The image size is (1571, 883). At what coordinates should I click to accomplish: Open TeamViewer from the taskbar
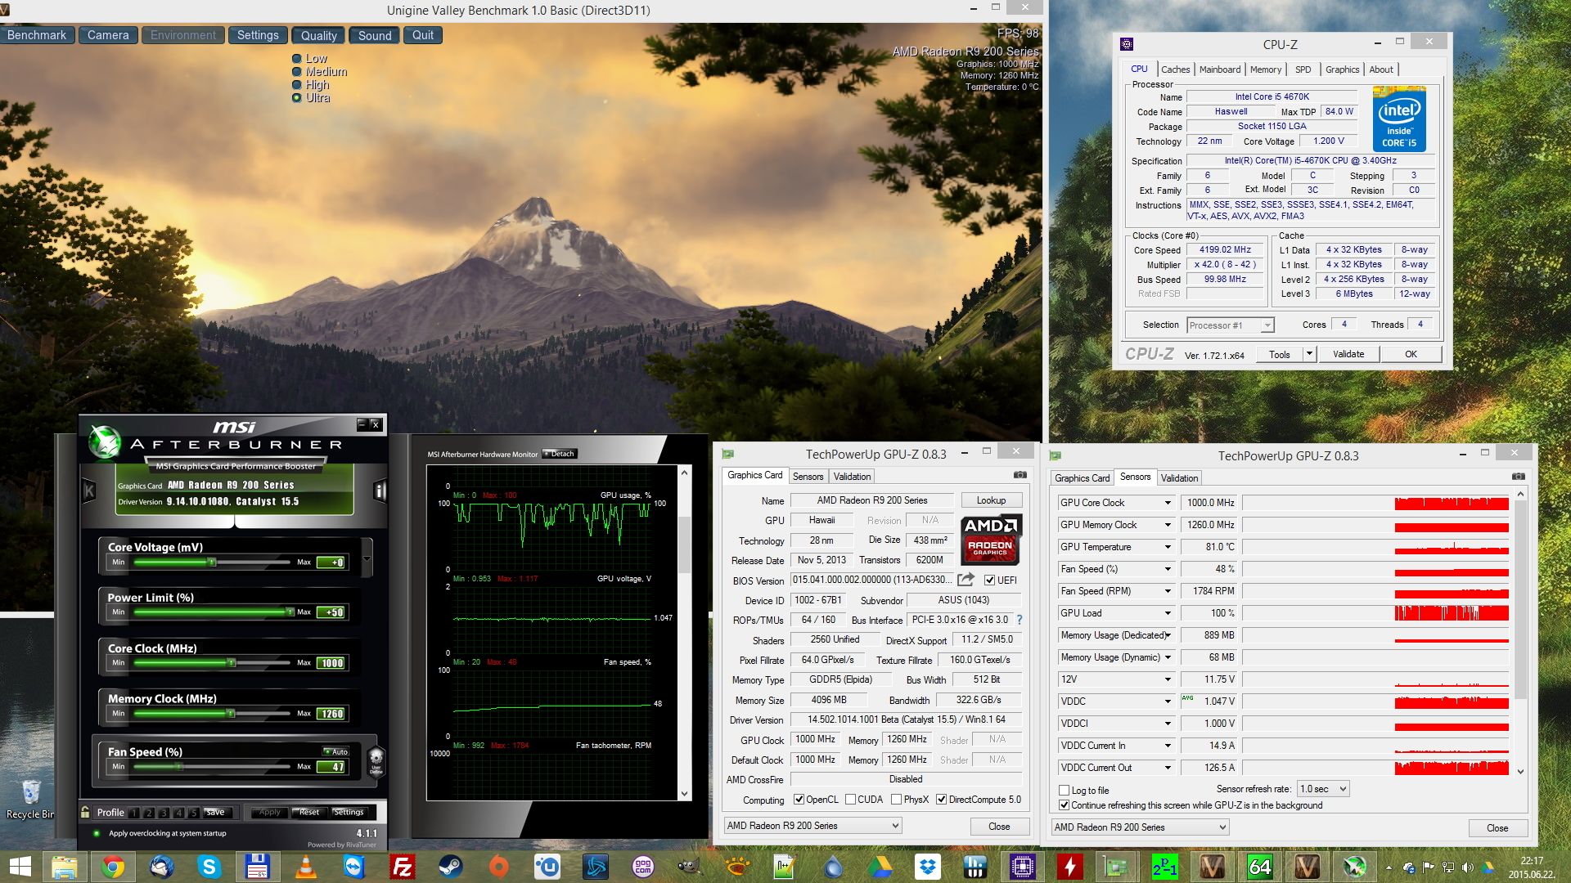[354, 867]
